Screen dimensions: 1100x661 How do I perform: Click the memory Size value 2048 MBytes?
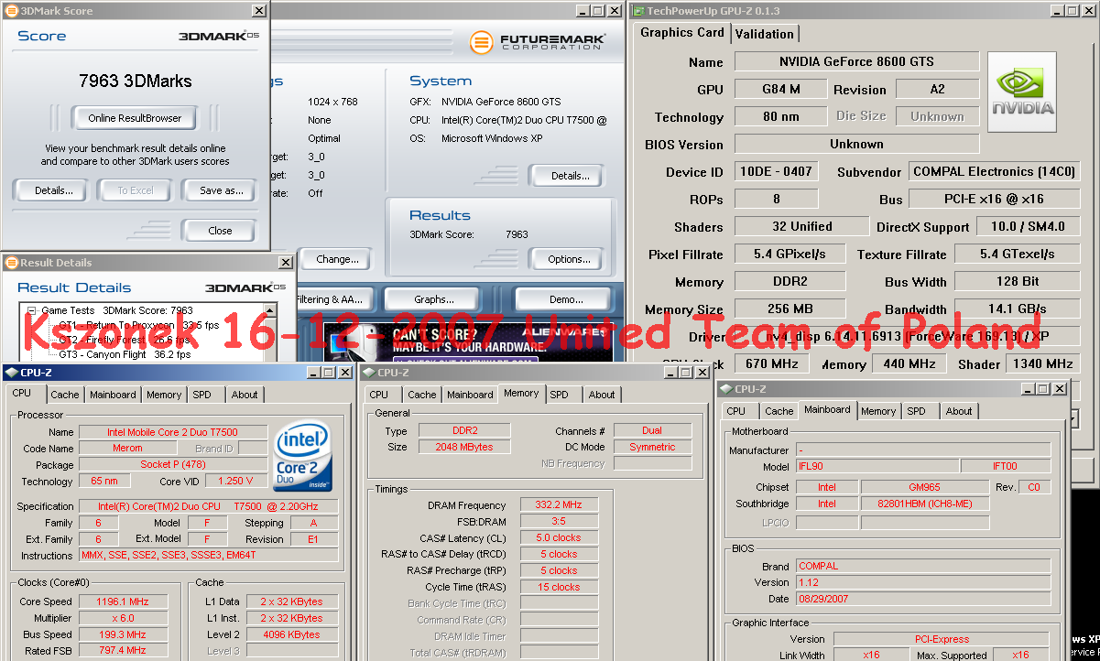pos(465,447)
